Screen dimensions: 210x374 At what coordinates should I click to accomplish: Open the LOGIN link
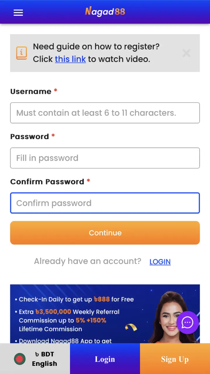160,262
